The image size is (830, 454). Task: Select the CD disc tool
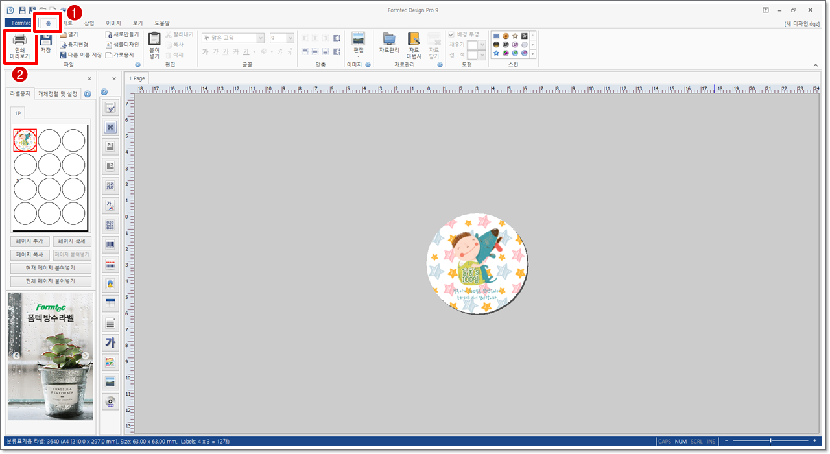tap(110, 401)
